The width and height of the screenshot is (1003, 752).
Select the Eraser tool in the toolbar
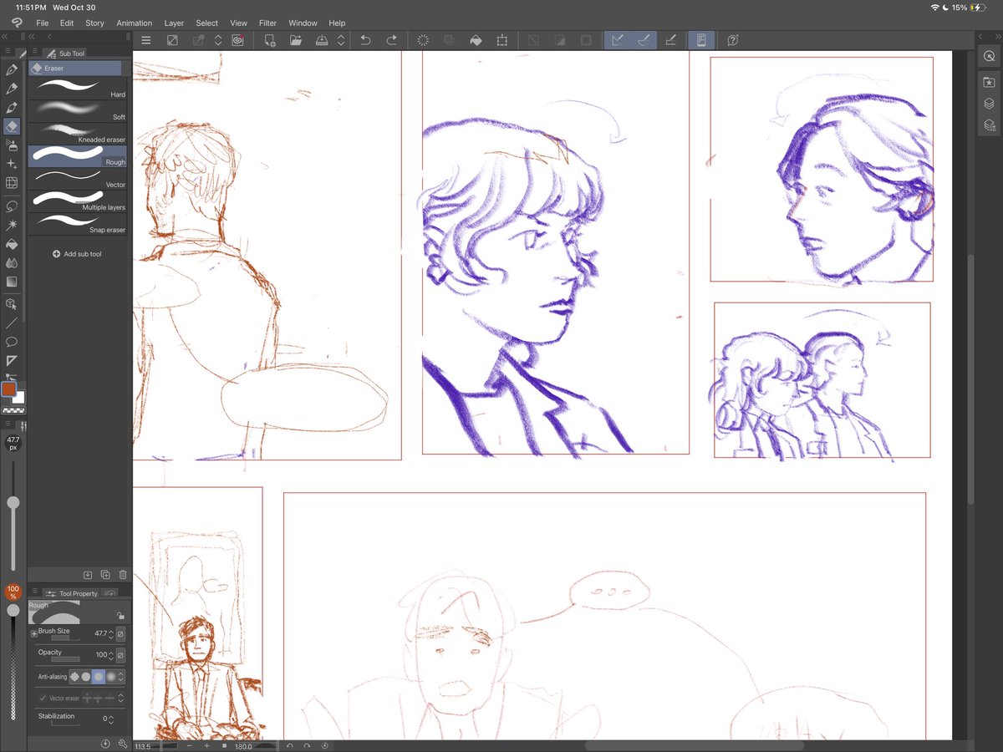[x=12, y=126]
